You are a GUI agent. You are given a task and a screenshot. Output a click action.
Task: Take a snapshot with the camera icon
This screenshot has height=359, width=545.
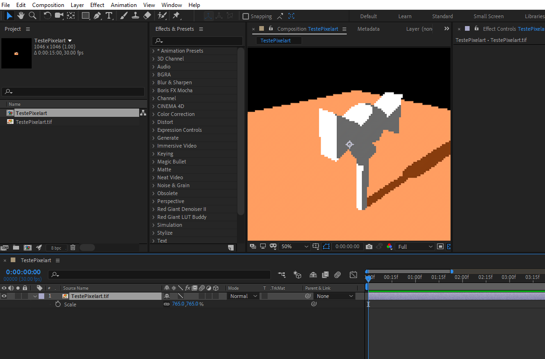[369, 247]
